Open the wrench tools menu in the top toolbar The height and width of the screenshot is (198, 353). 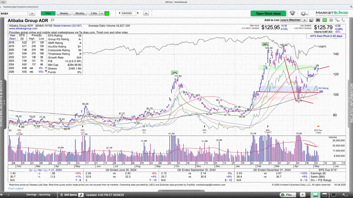point(337,20)
